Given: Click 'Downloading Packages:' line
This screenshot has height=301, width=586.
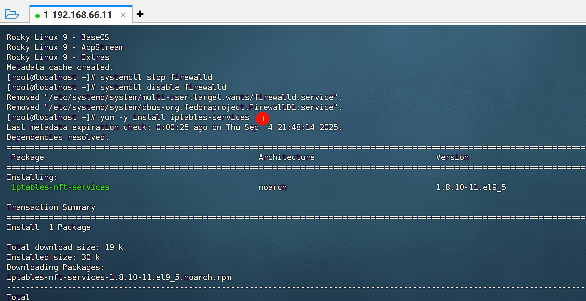Looking at the screenshot, I should tap(55, 267).
